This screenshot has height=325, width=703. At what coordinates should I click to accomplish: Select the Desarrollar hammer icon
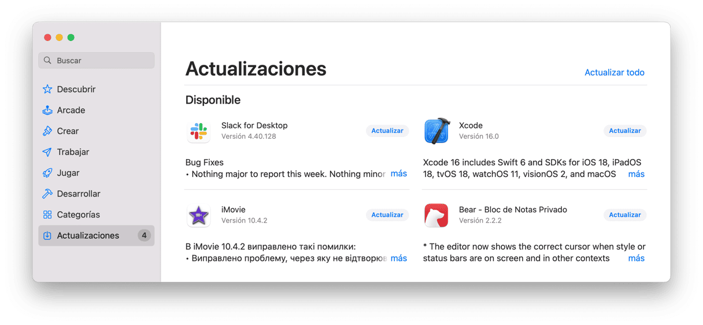pos(47,194)
